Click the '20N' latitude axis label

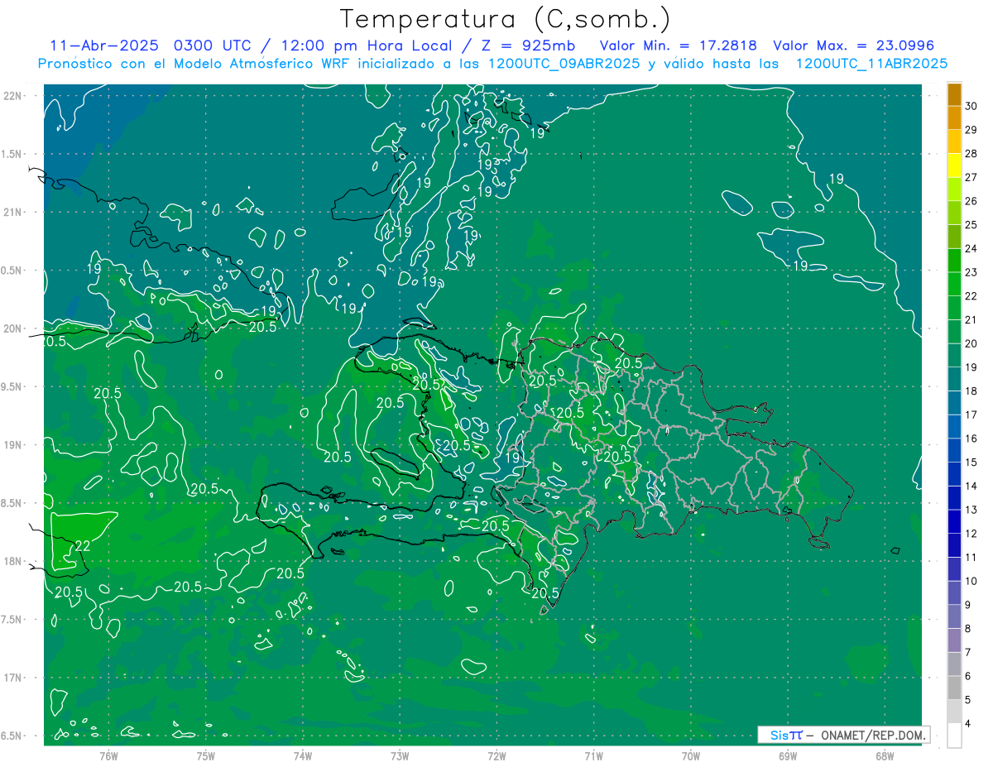tap(13, 328)
